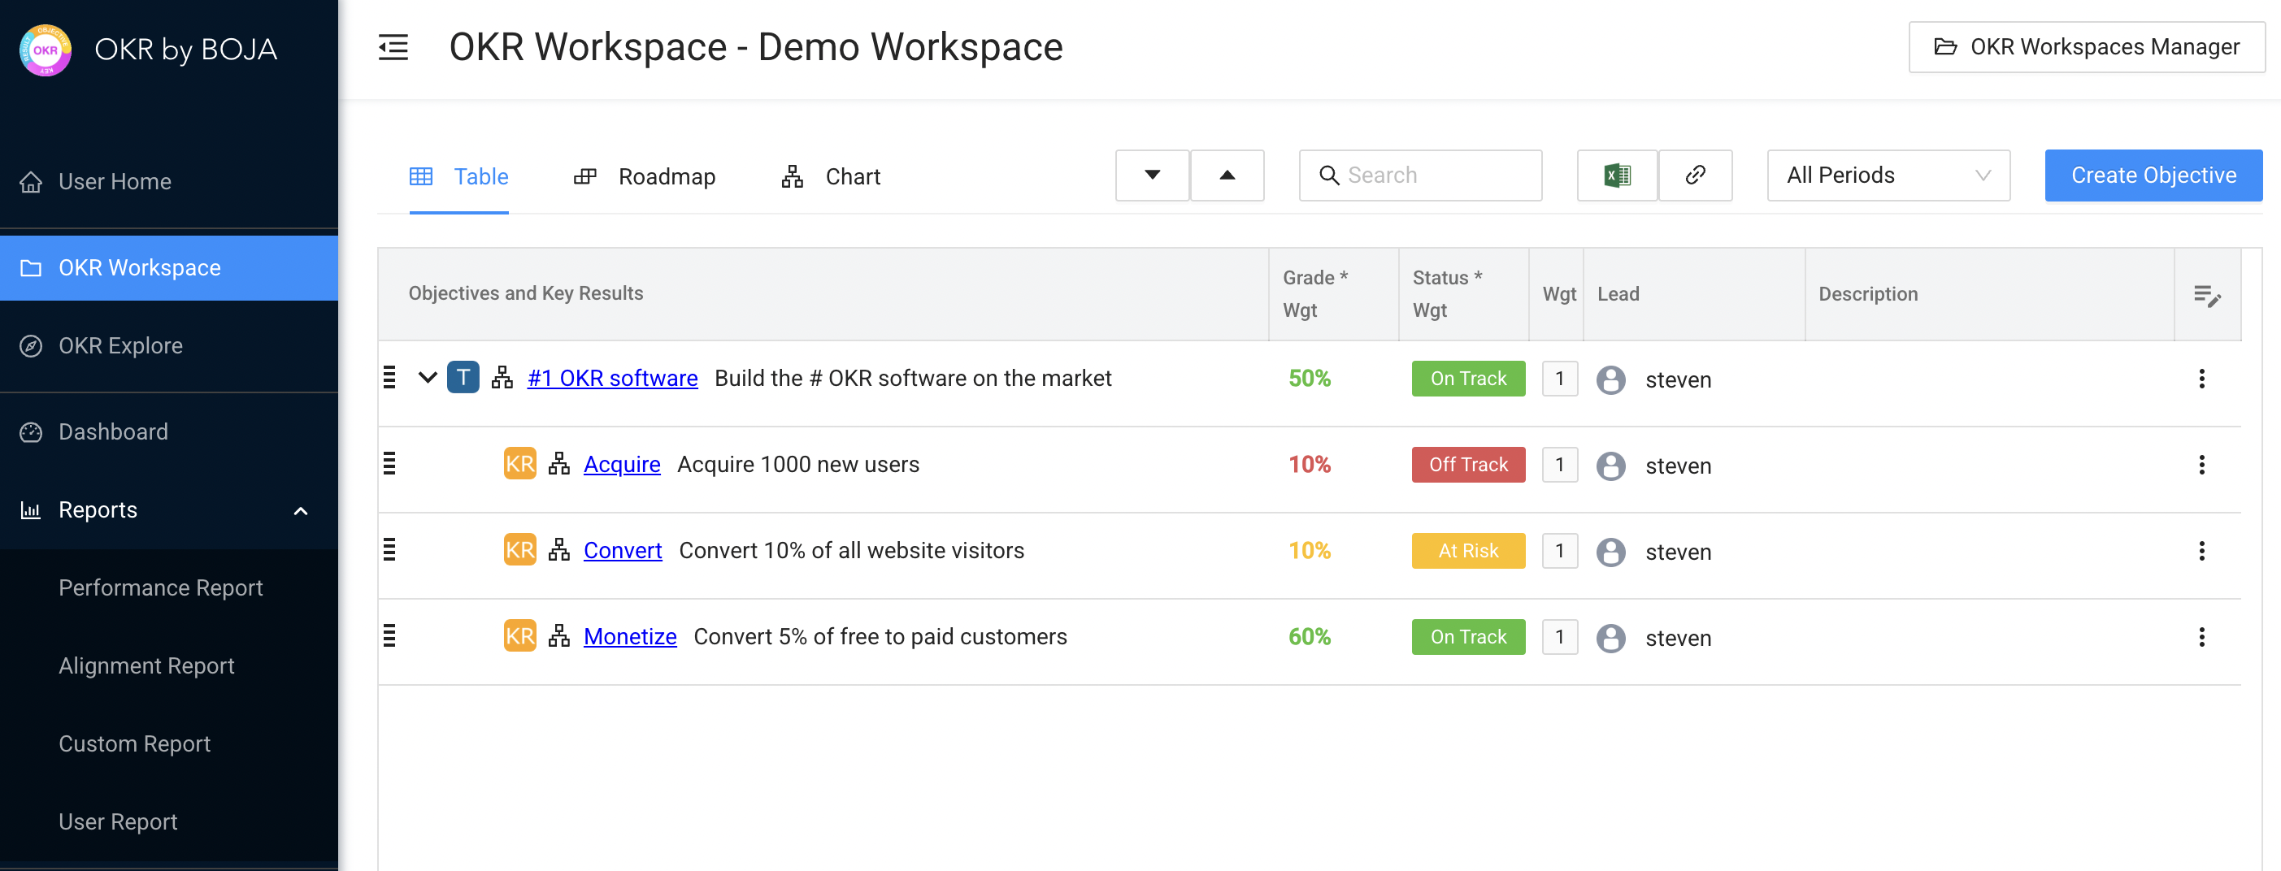The image size is (2281, 871).
Task: Open the Convert key result link
Action: (623, 550)
